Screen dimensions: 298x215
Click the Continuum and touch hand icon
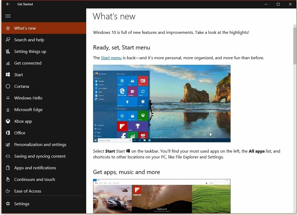click(x=8, y=179)
